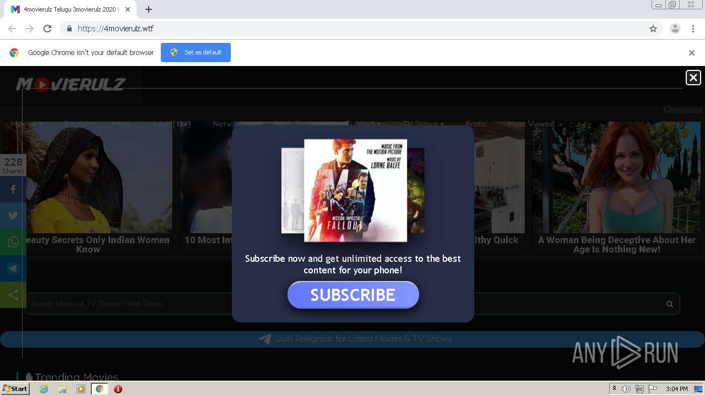705x396 pixels.
Task: Open A Woman Being Deceptive About Her Age ad
Action: coord(616,188)
